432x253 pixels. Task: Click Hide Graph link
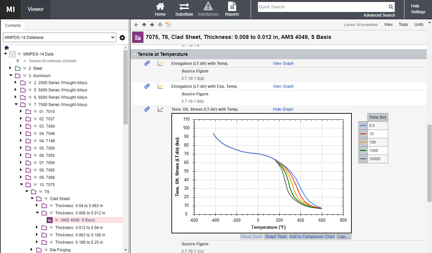coord(283,109)
